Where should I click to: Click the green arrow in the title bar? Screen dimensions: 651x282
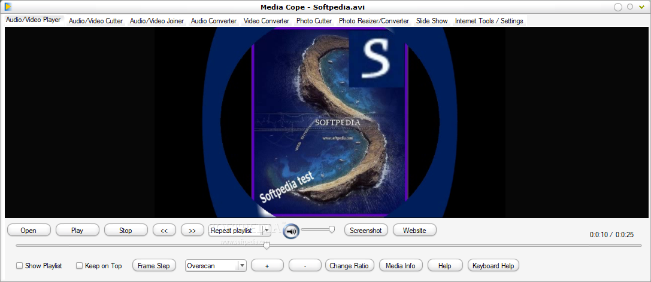tap(642, 7)
